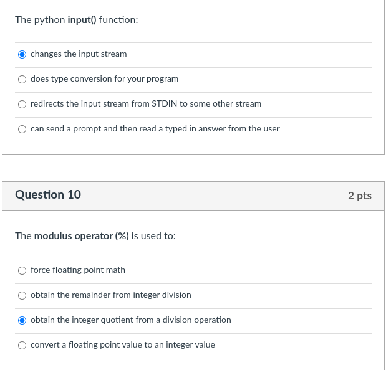Pick 'convert a floating point value to an integer'

tap(22, 345)
